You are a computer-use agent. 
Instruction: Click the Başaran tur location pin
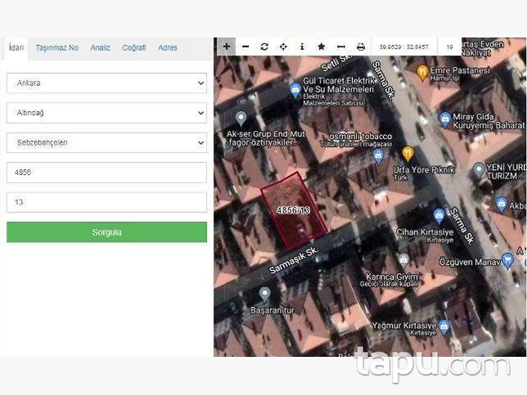[x=265, y=294]
